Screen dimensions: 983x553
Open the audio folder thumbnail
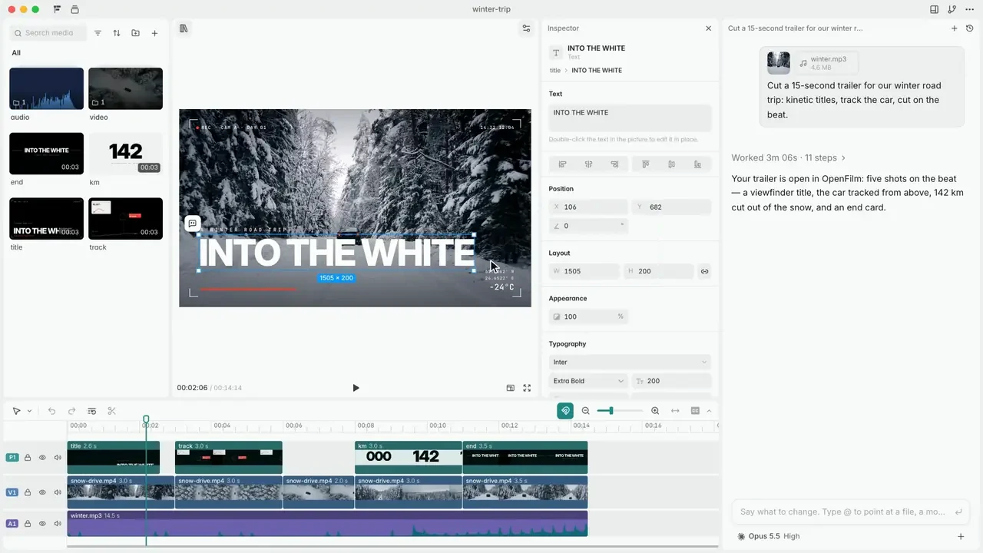(x=46, y=88)
